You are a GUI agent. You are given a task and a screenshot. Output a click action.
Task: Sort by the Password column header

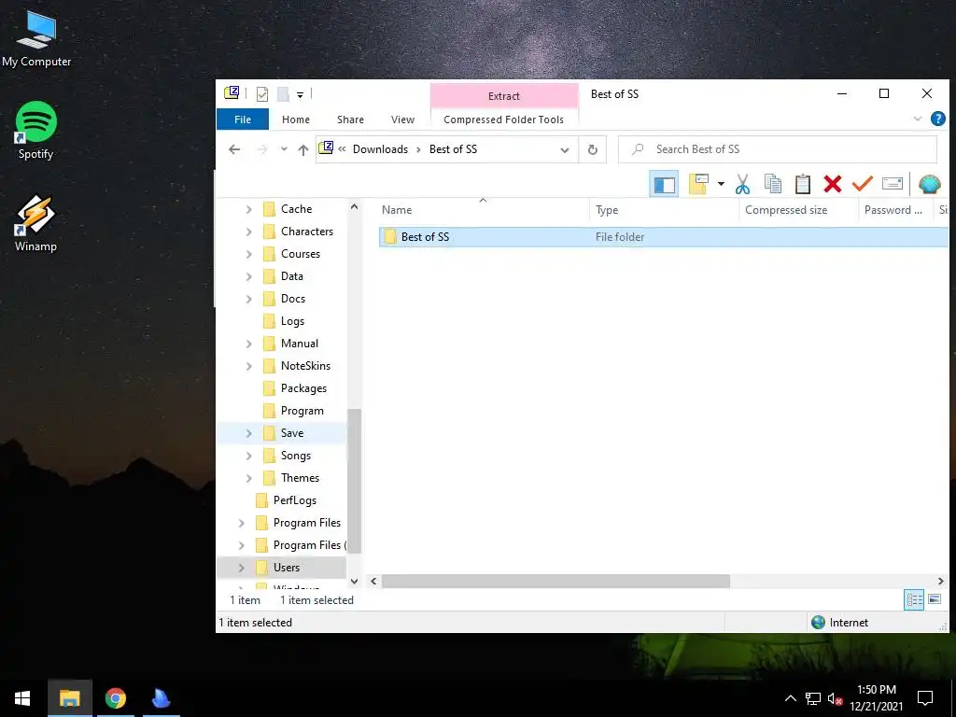click(x=894, y=210)
